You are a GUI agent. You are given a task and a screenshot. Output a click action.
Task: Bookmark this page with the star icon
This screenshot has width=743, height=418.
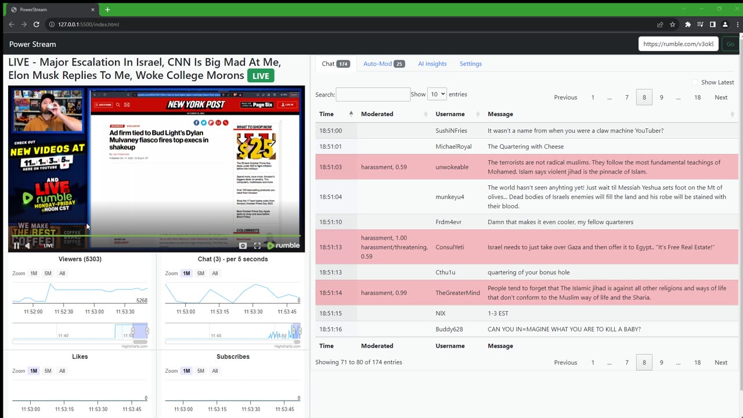(673, 24)
